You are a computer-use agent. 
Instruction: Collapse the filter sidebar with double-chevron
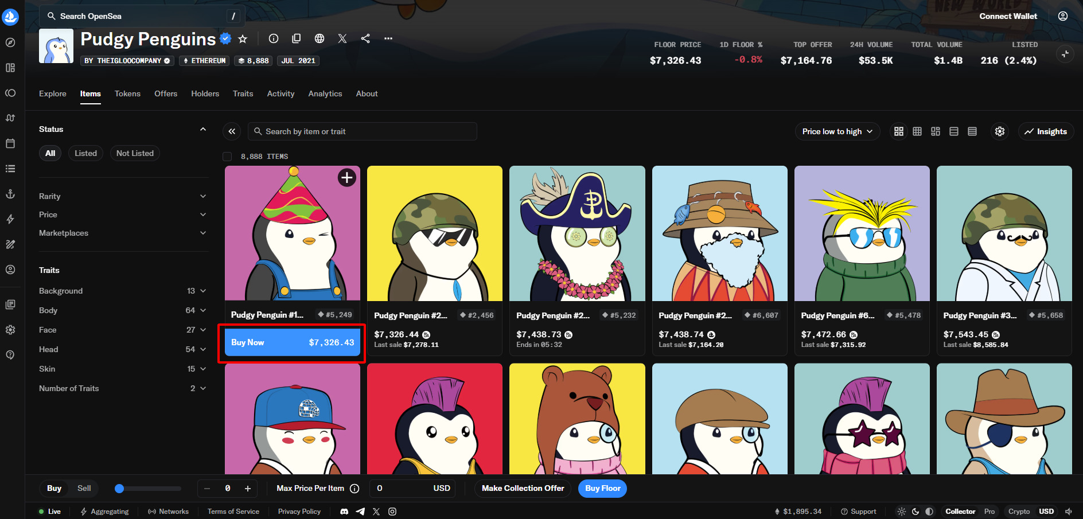(x=232, y=131)
